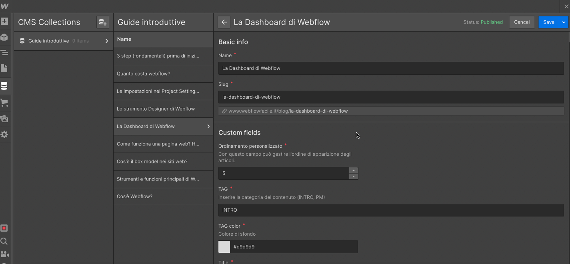Open the Search magnifier tool
Image resolution: width=570 pixels, height=264 pixels.
(x=4, y=241)
